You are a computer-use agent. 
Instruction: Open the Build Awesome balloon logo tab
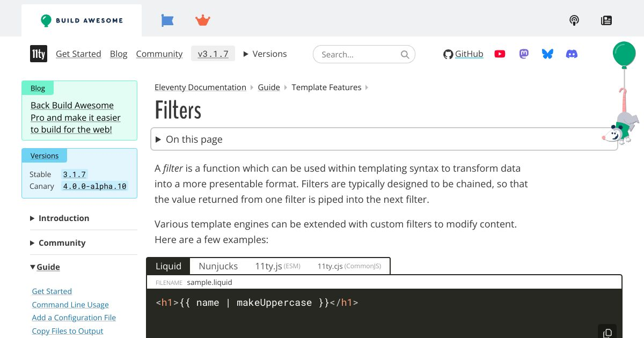pyautogui.click(x=82, y=20)
